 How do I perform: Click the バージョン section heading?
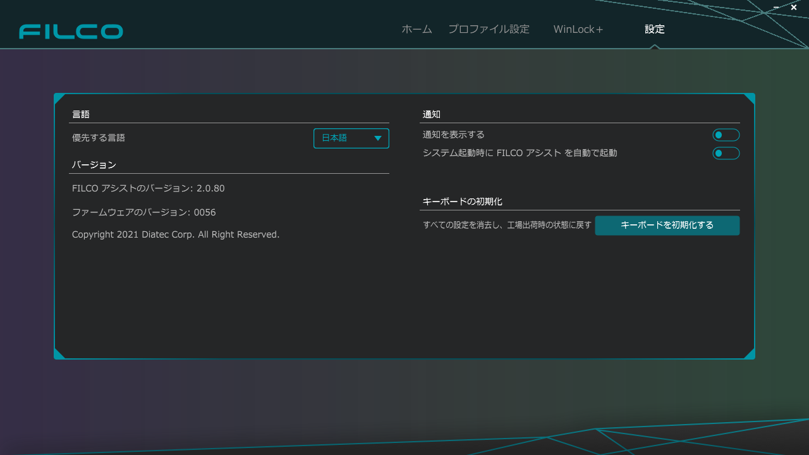(x=94, y=165)
